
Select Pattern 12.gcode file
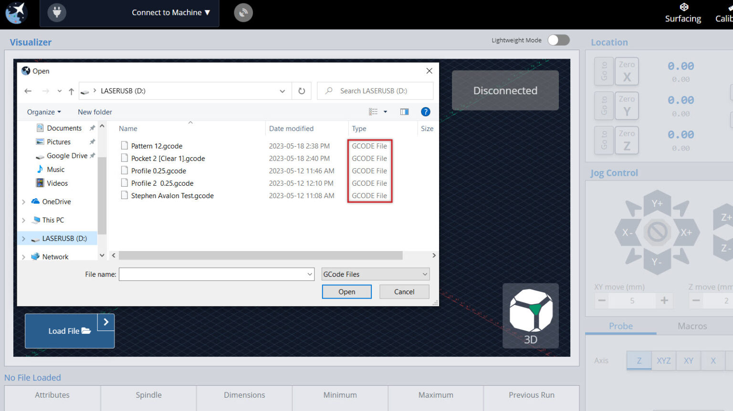tap(157, 146)
